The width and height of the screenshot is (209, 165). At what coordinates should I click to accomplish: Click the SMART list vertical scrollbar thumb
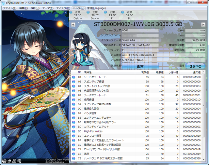(203, 105)
